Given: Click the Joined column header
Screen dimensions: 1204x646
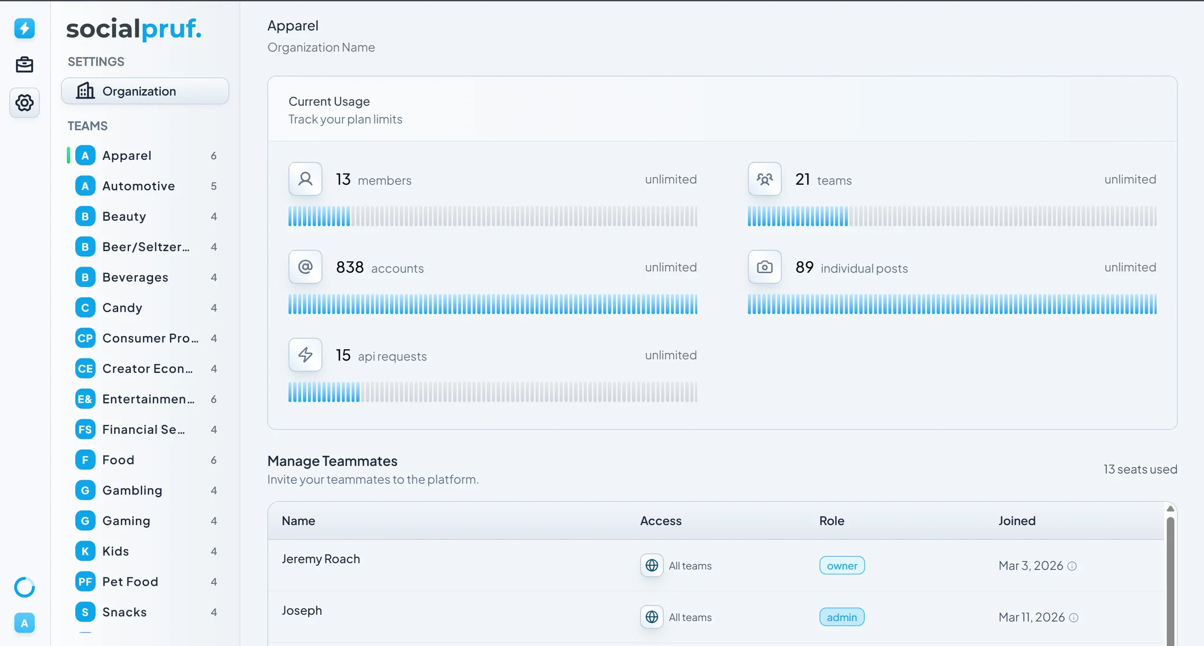Looking at the screenshot, I should 1017,520.
